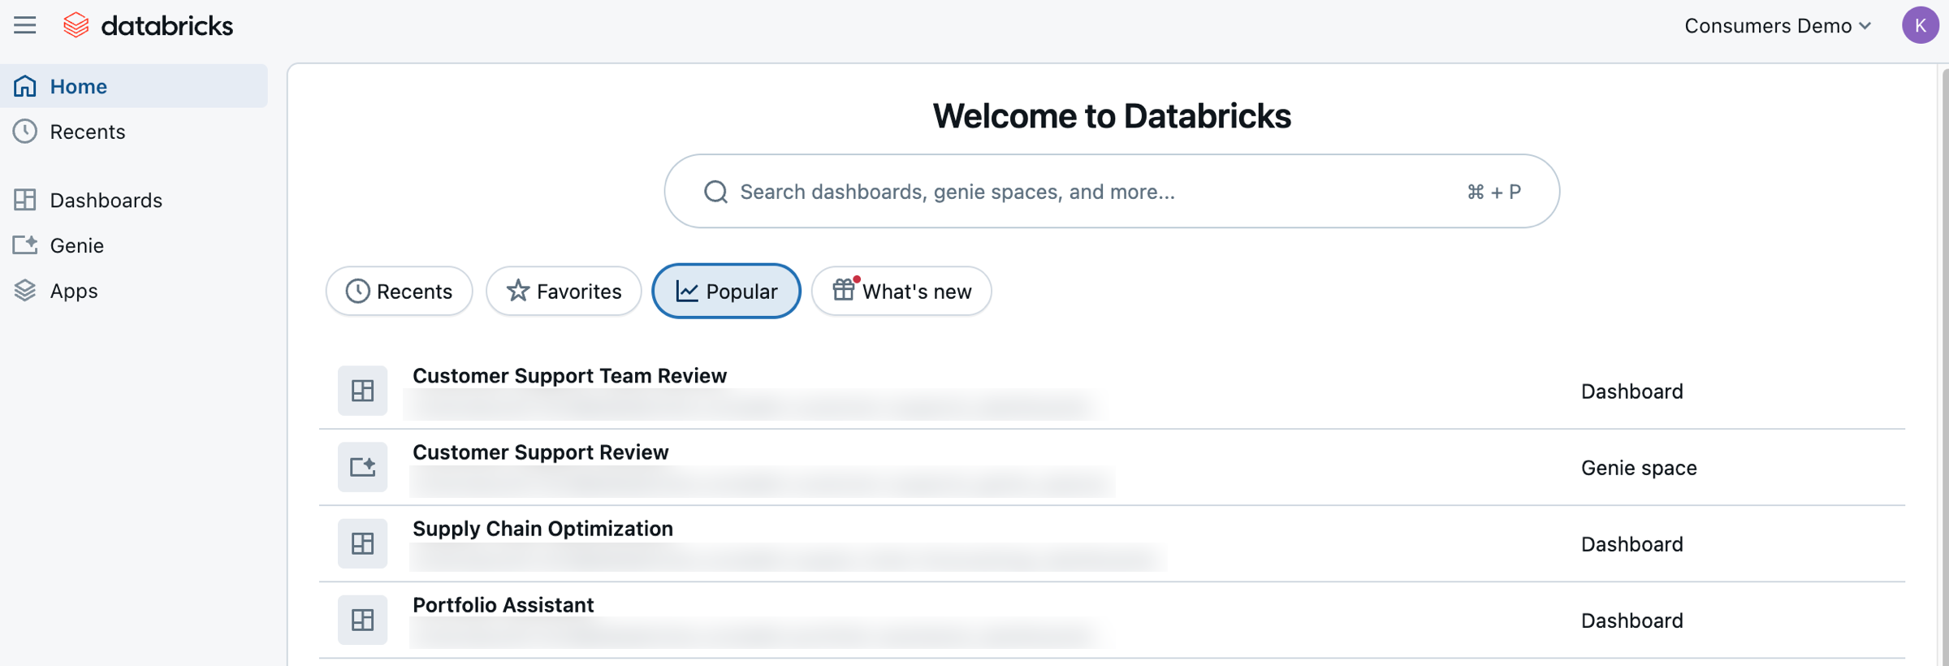This screenshot has height=666, width=1949.
Task: Open Apps in the sidebar
Action: (x=73, y=291)
